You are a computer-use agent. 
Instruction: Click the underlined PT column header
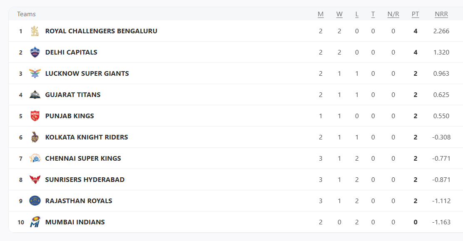(x=415, y=14)
